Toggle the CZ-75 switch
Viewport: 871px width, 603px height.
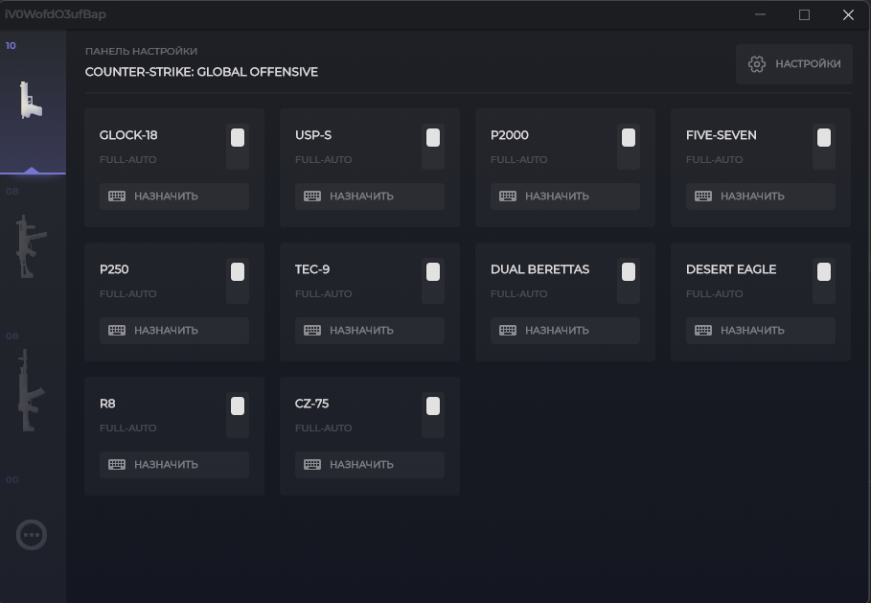tap(433, 415)
